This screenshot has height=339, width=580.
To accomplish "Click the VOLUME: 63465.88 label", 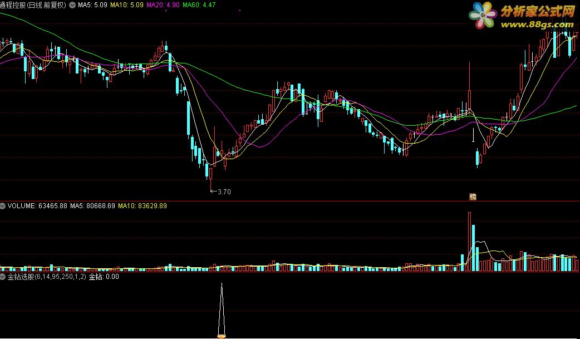I will click(37, 206).
